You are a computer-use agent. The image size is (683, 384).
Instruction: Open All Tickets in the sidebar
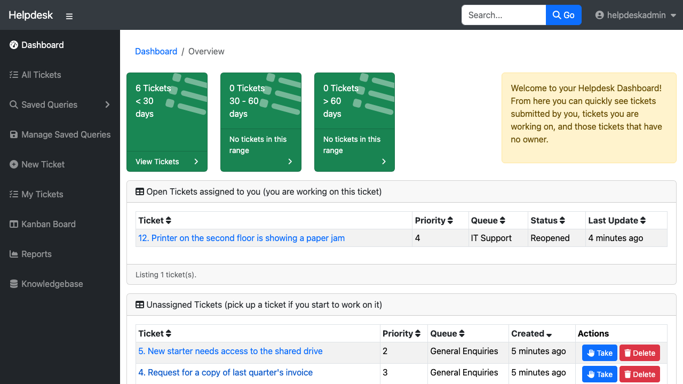pos(60,75)
